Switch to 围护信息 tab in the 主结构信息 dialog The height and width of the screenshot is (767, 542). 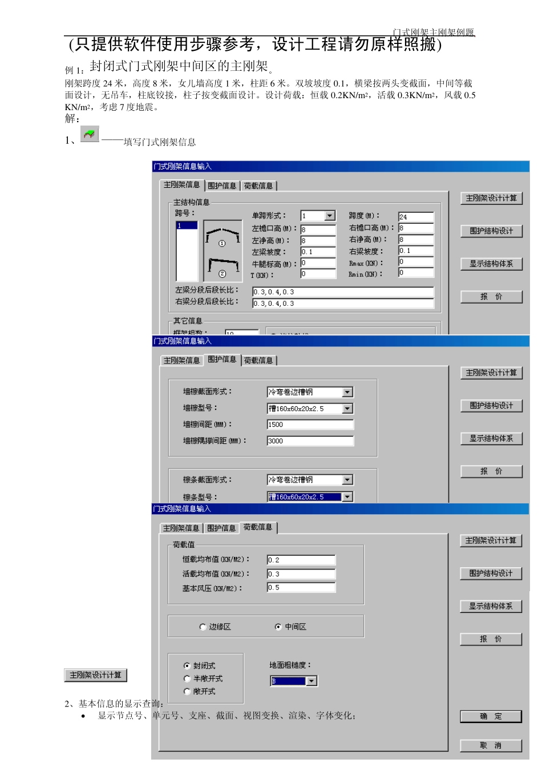pyautogui.click(x=222, y=185)
